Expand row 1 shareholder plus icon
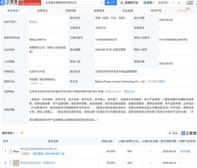The width and height of the screenshot is (197, 168). [x=11, y=151]
